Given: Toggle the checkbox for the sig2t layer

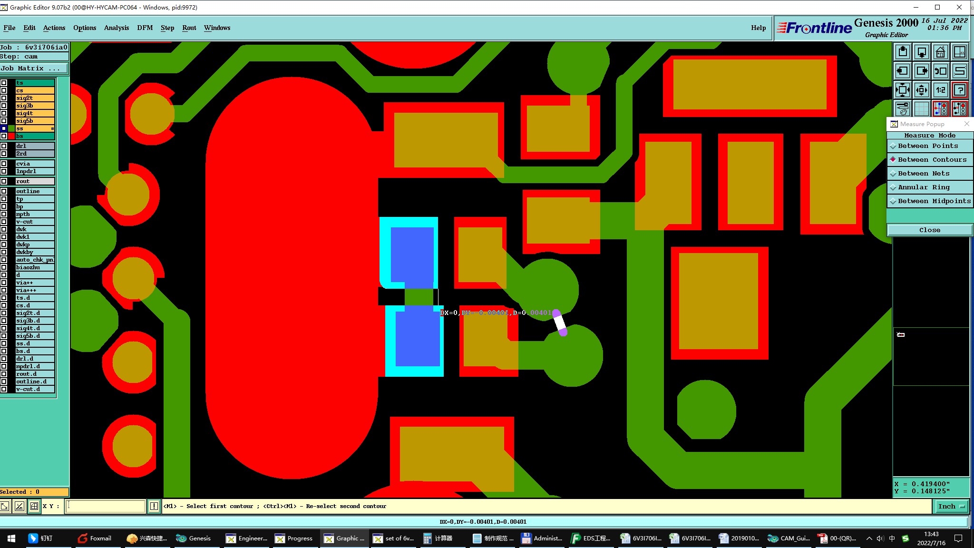Looking at the screenshot, I should pos(4,98).
